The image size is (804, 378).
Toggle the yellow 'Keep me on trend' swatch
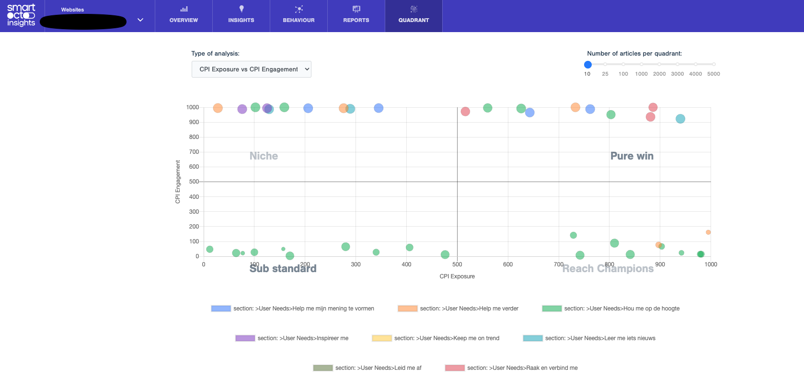click(381, 338)
